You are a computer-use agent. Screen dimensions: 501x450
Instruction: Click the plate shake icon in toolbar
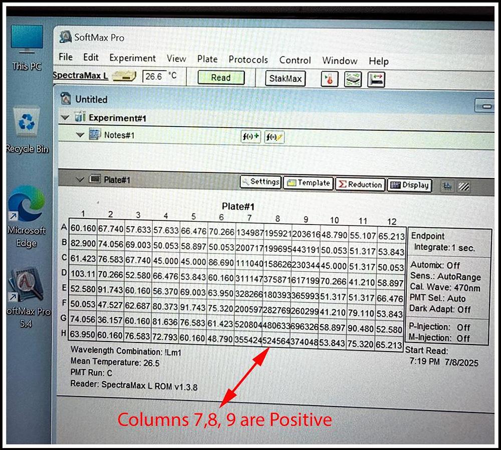click(353, 79)
